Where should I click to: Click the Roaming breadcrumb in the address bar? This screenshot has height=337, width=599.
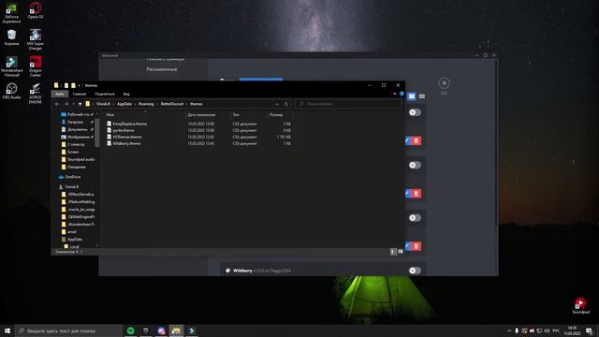(x=146, y=104)
